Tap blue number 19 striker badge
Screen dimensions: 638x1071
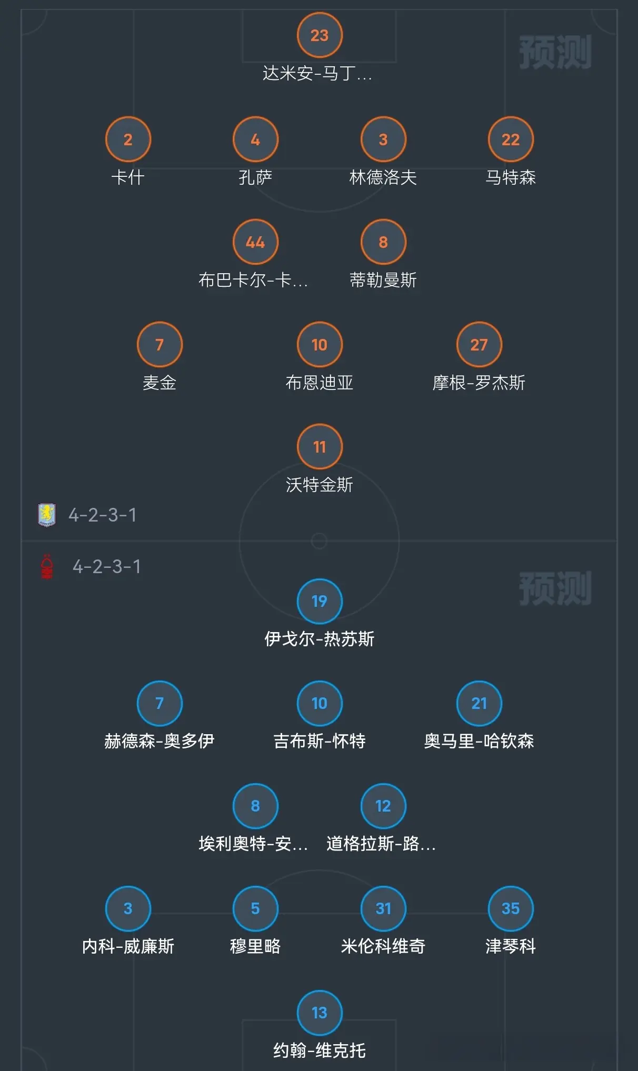320,601
